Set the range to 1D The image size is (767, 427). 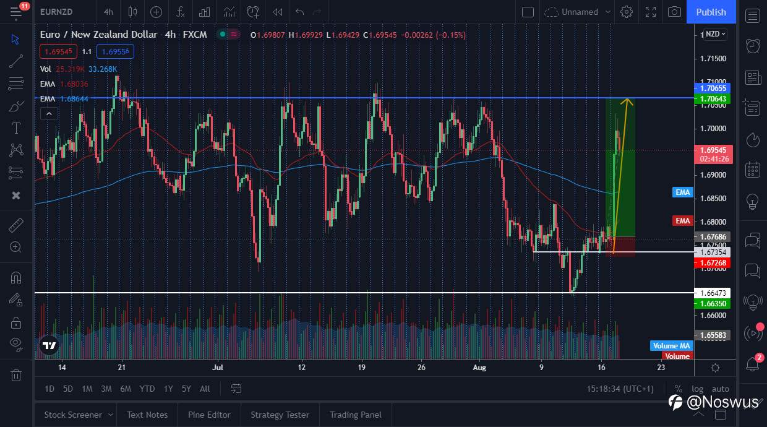(49, 389)
